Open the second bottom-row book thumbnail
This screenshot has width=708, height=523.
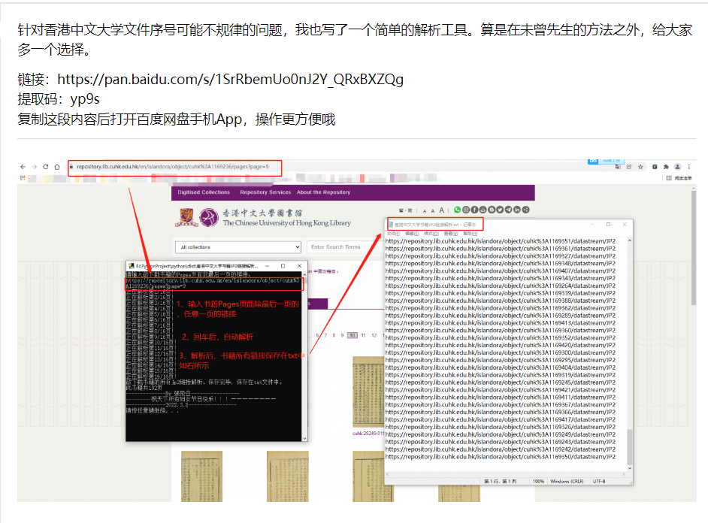click(x=288, y=476)
